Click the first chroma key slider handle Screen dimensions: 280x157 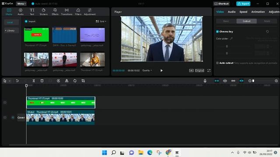click(x=227, y=47)
